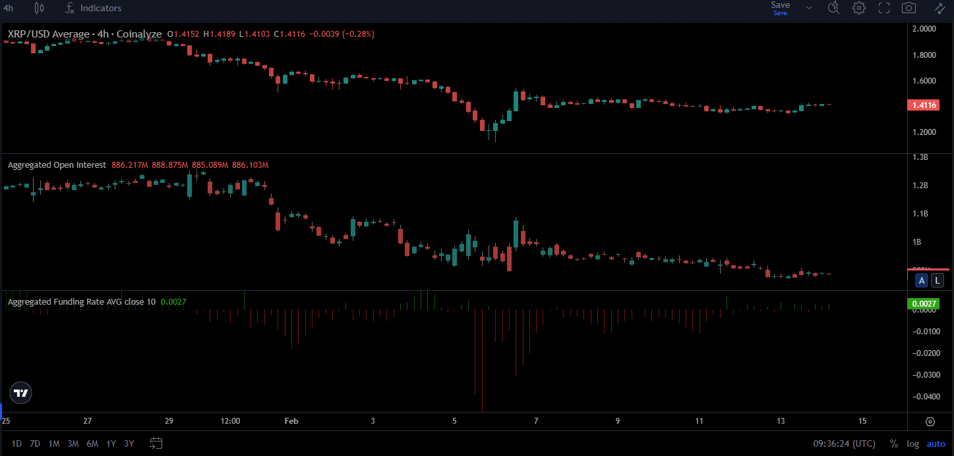Switch price scale to A mode

[921, 280]
